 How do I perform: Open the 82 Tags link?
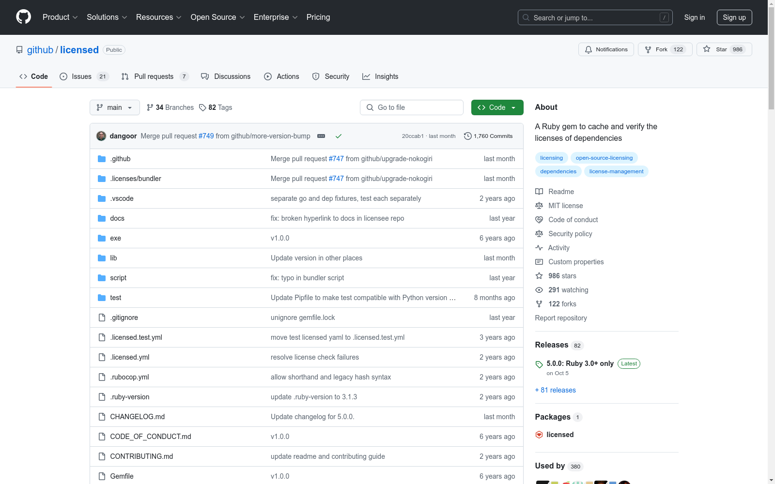click(216, 107)
